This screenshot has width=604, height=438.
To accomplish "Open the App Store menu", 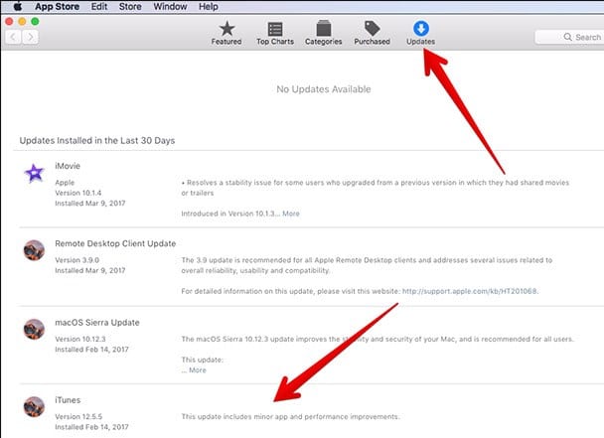I will (x=57, y=7).
